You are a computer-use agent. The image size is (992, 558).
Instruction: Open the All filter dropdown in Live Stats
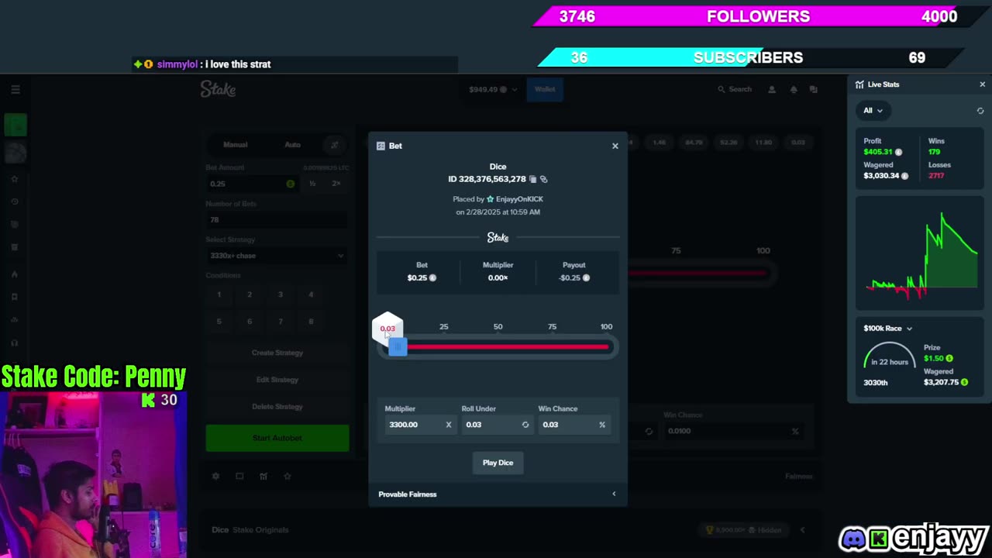873,110
